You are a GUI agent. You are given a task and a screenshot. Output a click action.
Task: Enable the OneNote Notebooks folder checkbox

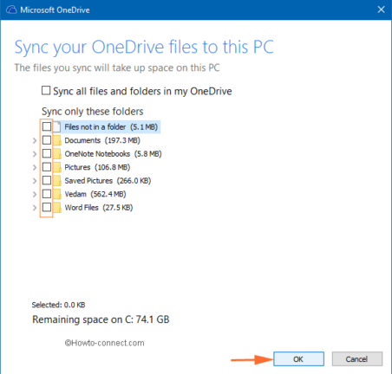(47, 153)
